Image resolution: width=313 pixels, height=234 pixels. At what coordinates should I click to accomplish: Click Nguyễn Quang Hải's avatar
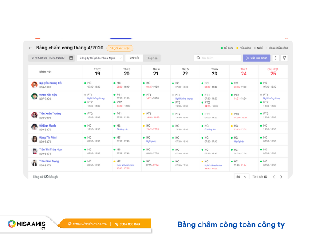coord(34,84)
